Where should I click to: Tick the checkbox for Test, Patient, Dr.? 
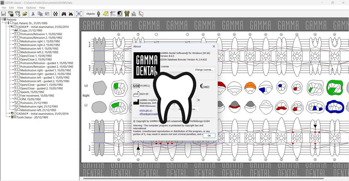11,23
